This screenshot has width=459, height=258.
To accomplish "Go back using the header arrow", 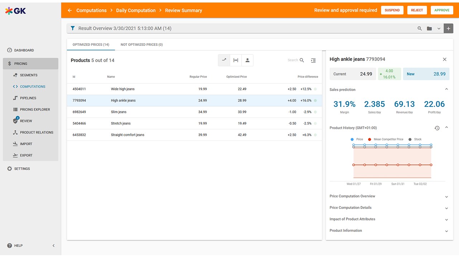I will tap(70, 10).
